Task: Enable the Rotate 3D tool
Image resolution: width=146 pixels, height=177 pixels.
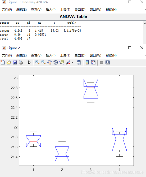Action: pos(56,62)
